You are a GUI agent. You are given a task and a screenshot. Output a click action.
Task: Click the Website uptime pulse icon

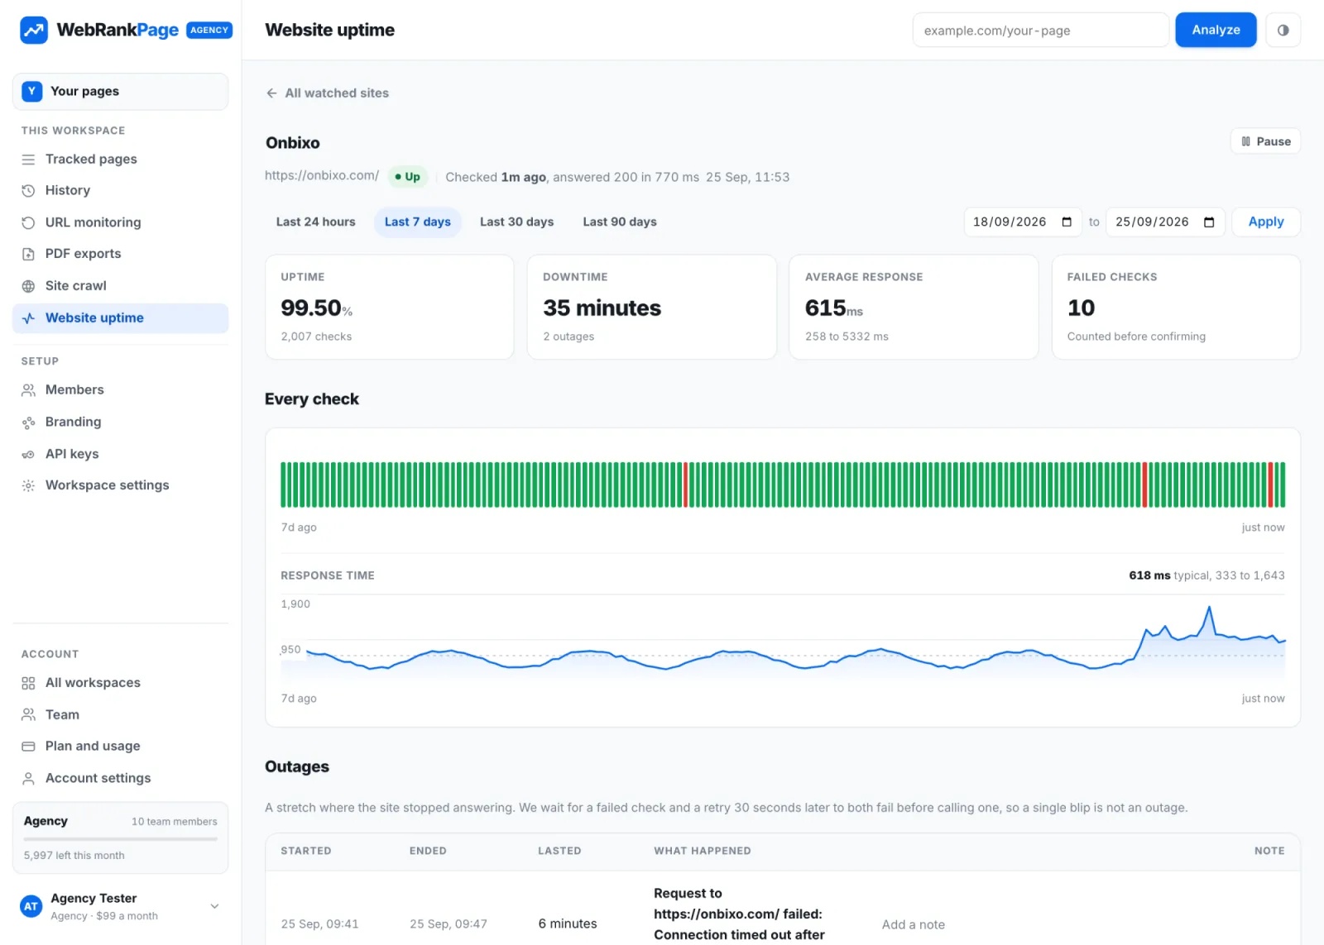28,318
